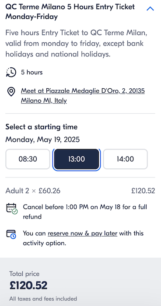Click the Adult 2 × £60.26 line
161x306 pixels.
click(x=33, y=191)
